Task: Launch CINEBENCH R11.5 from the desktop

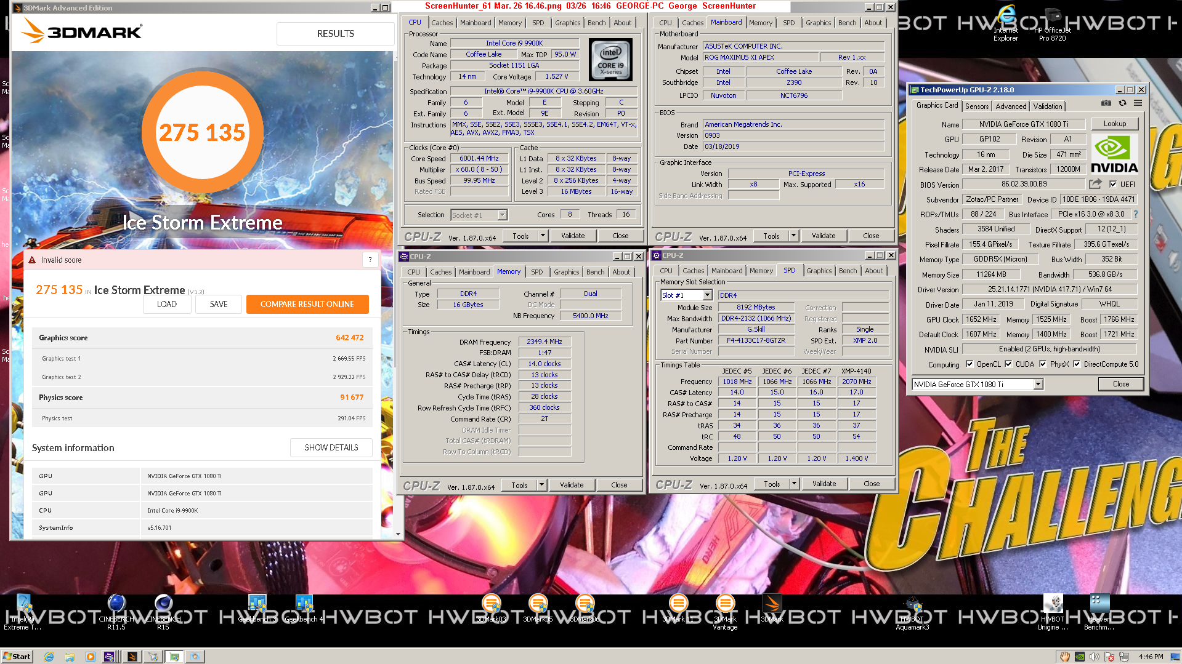Action: click(116, 612)
